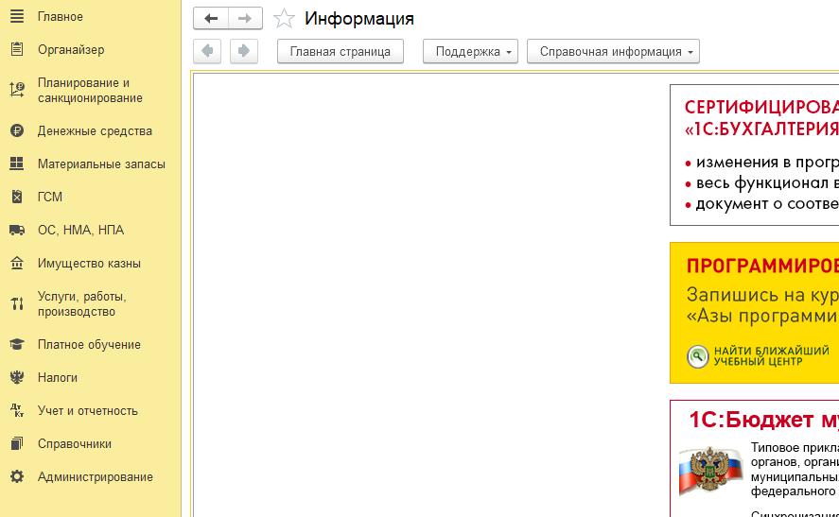
Task: Click the Планирование и санкционирование chart icon
Action: point(17,90)
